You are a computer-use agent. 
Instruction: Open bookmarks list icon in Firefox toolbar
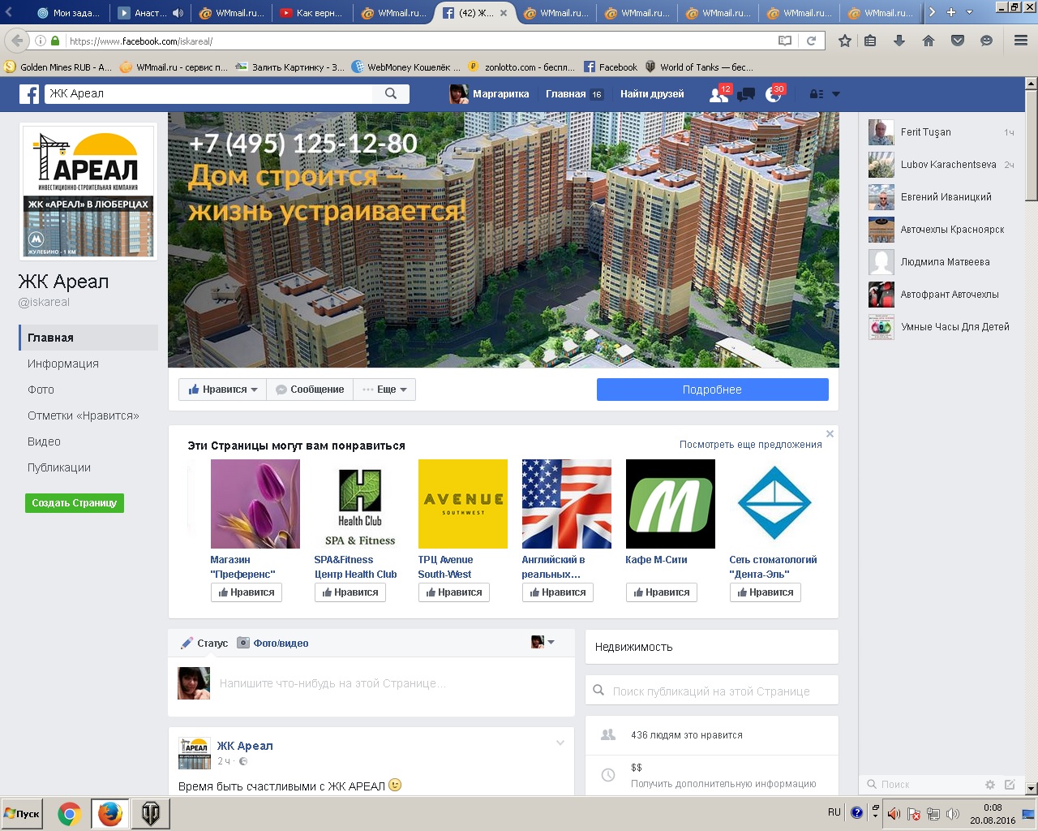(870, 41)
